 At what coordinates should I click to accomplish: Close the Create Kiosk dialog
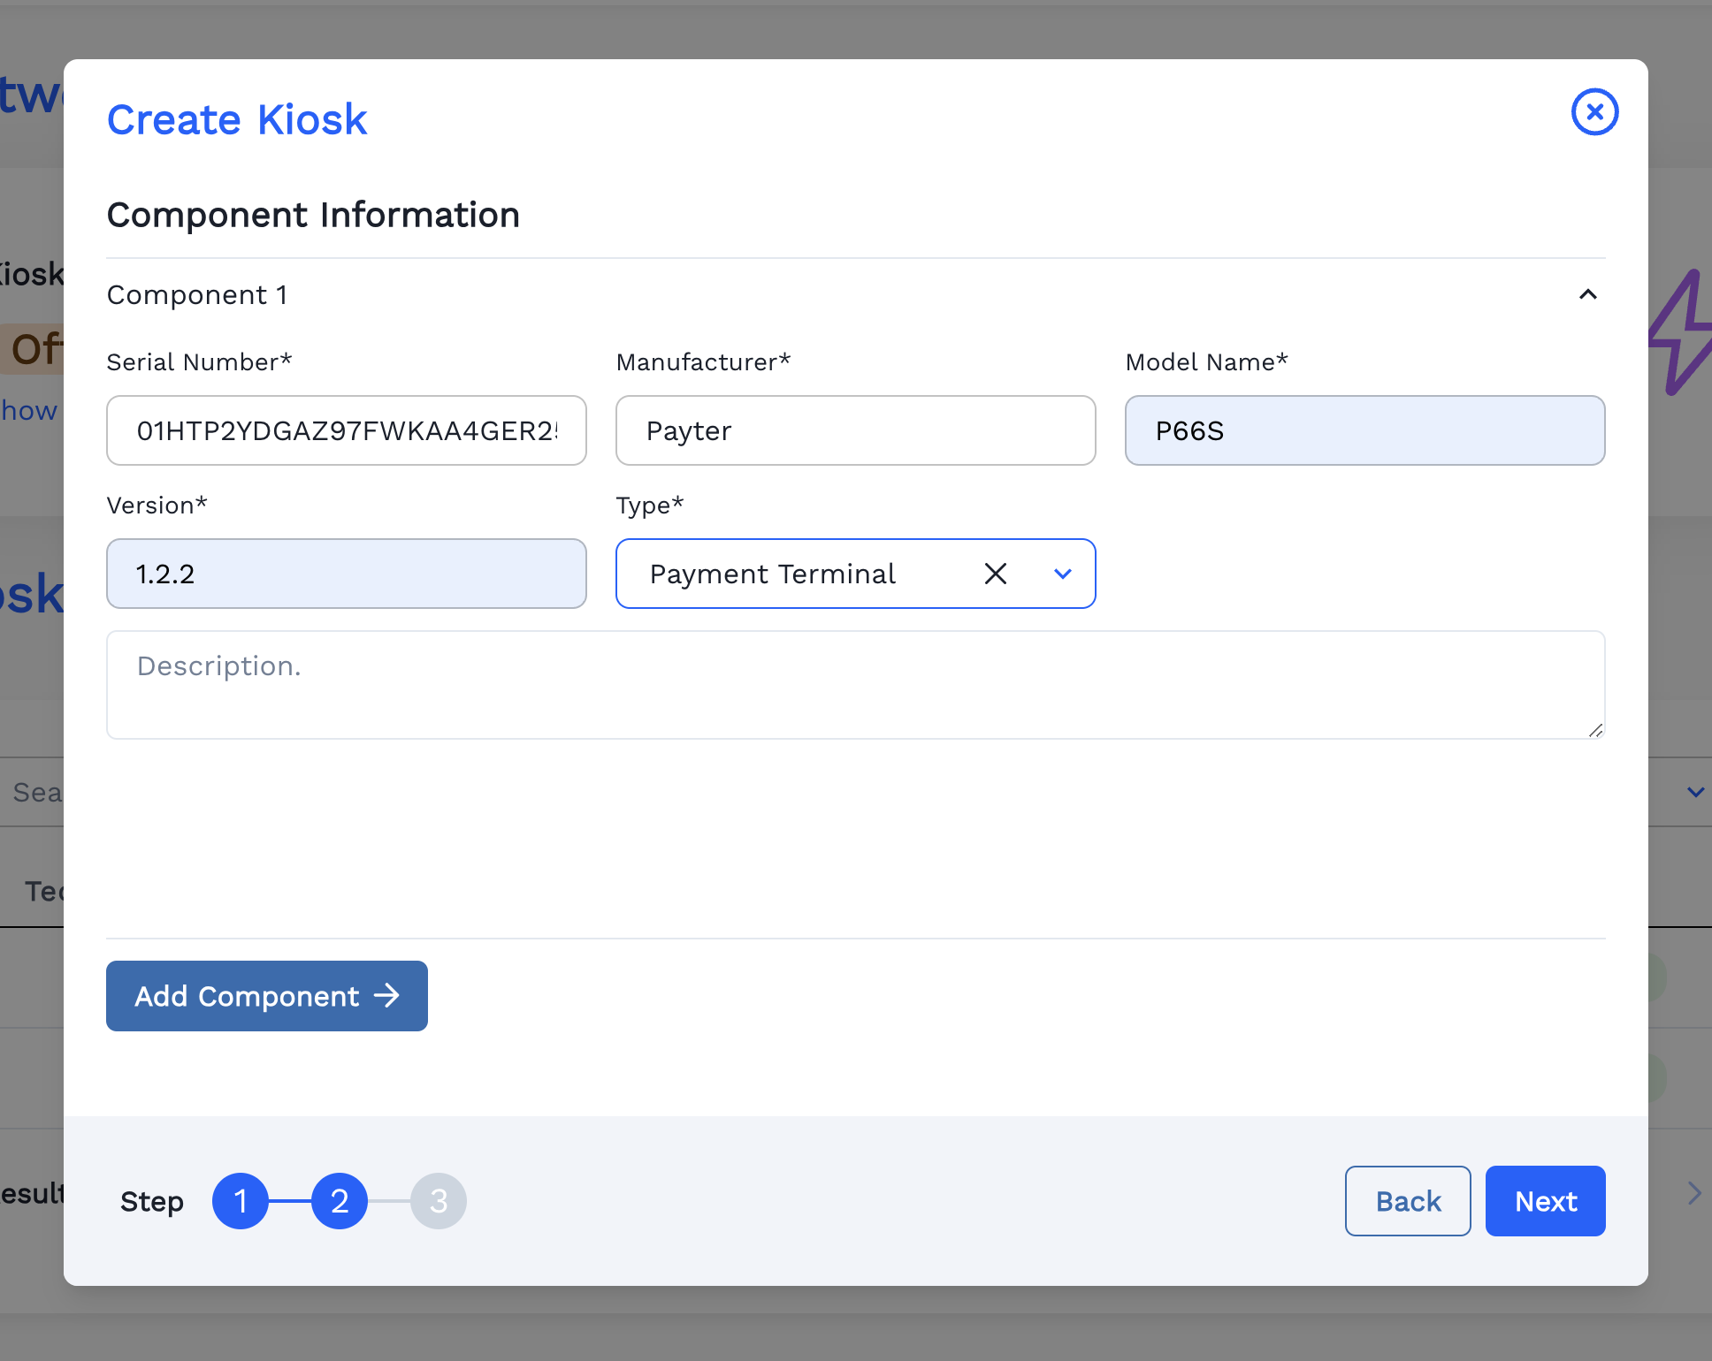tap(1594, 112)
